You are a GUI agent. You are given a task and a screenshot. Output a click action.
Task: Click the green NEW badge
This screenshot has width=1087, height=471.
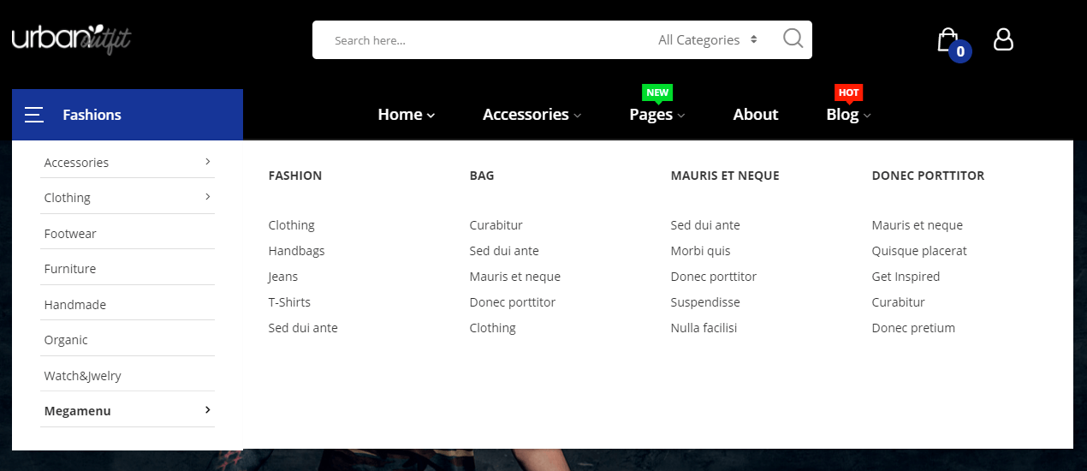[657, 92]
